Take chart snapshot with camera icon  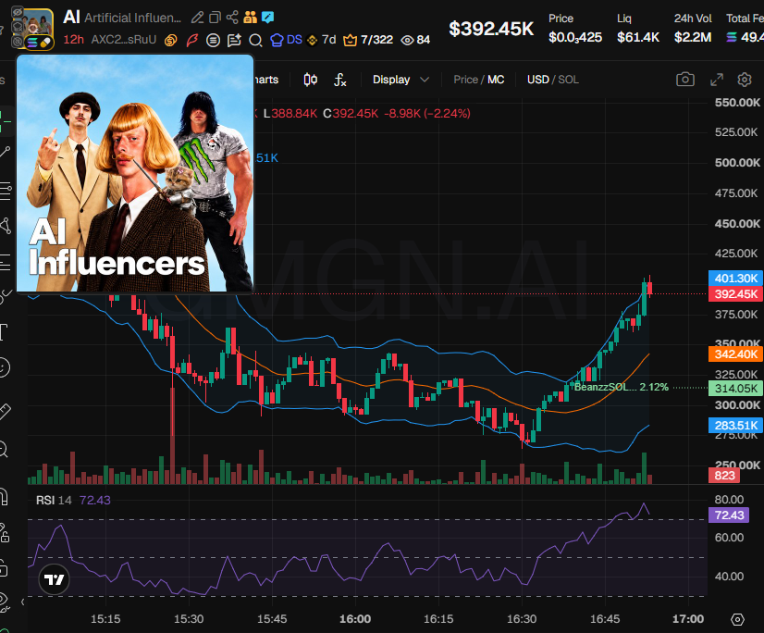point(685,80)
